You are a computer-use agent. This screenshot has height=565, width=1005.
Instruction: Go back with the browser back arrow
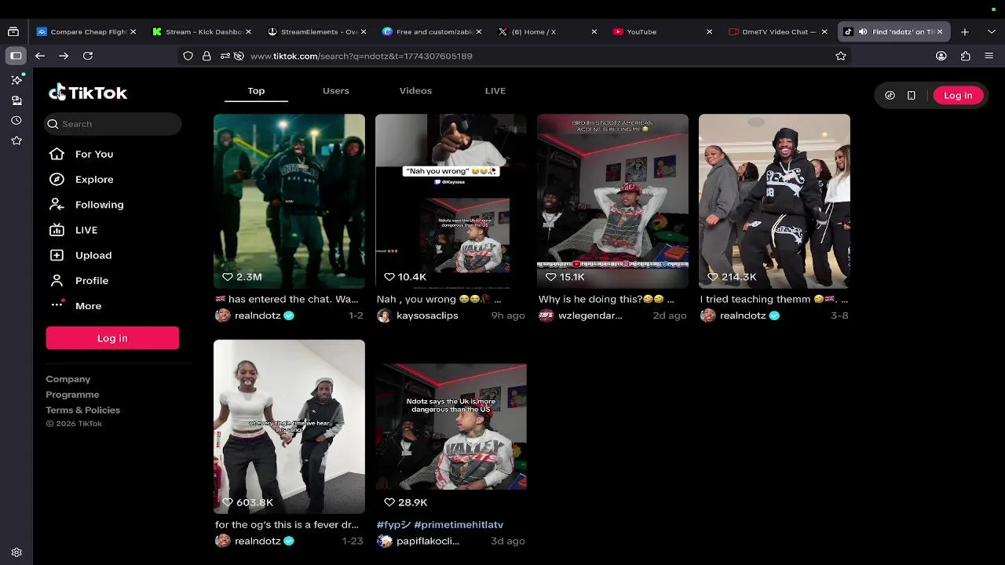[x=40, y=56]
